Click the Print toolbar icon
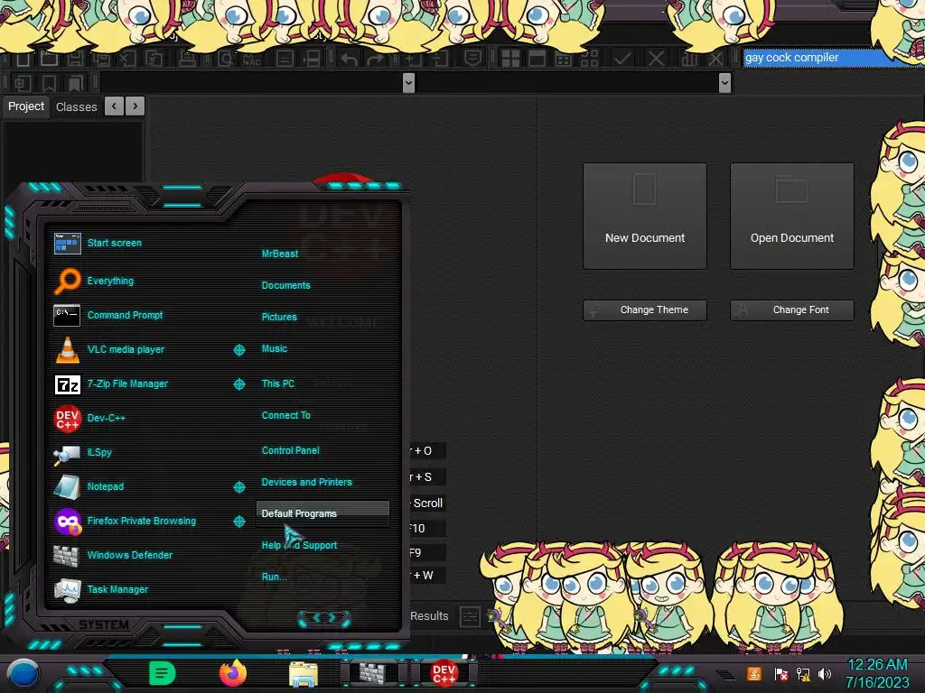 coord(188,59)
